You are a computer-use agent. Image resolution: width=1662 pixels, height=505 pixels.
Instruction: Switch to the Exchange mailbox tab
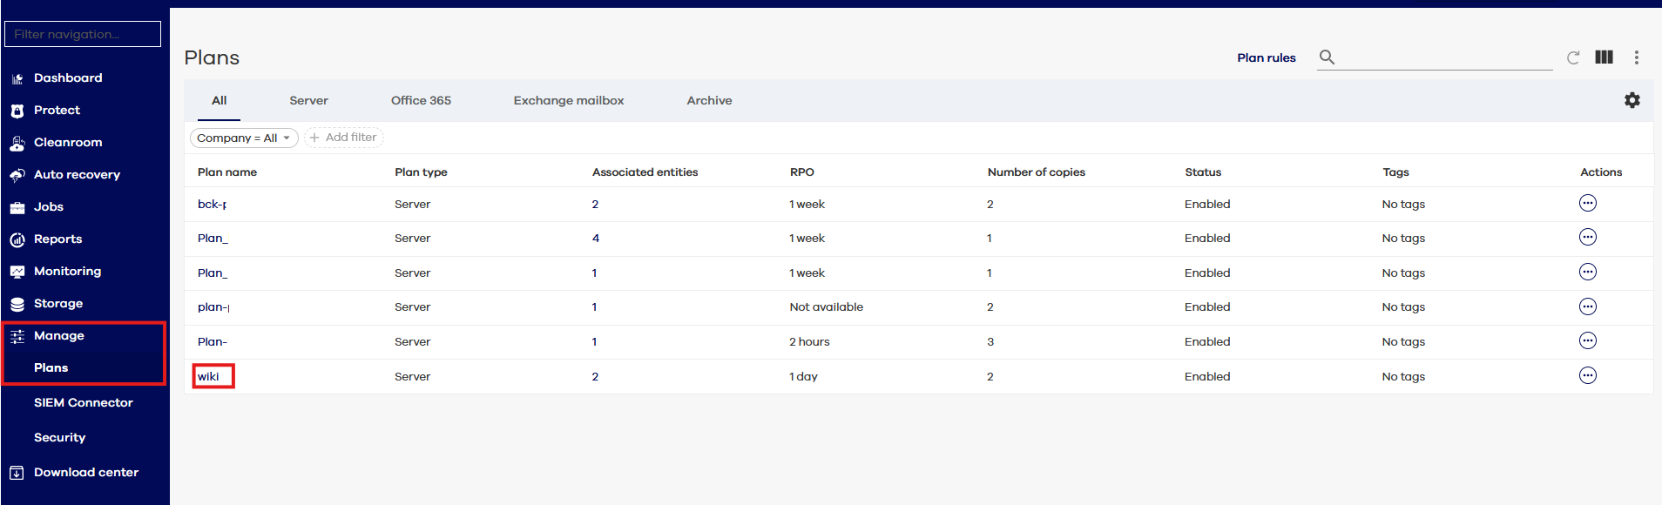tap(568, 101)
